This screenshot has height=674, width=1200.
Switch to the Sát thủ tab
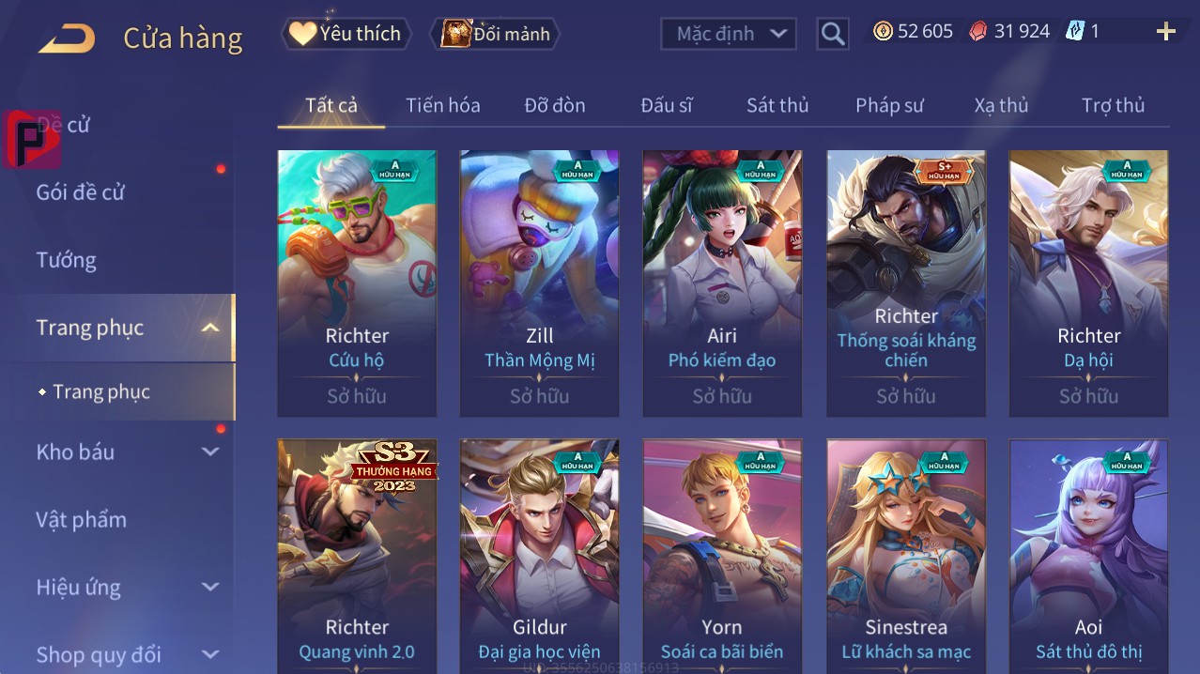[777, 105]
